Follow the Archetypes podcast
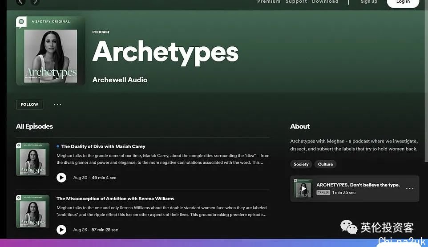The image size is (428, 247). 29,105
